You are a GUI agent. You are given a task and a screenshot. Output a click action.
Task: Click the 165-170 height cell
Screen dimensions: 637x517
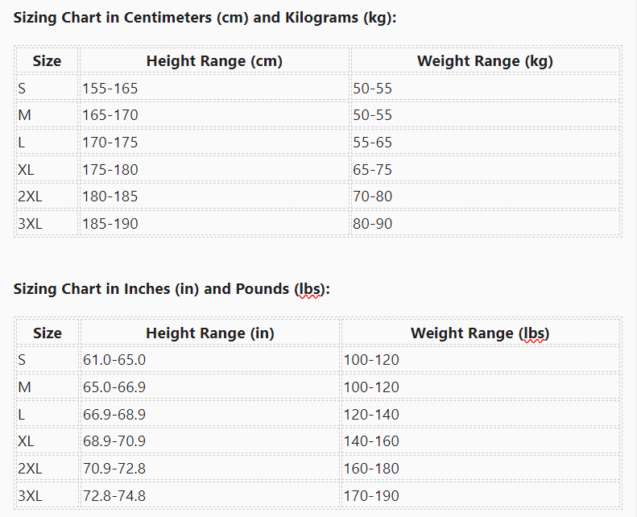click(x=110, y=115)
